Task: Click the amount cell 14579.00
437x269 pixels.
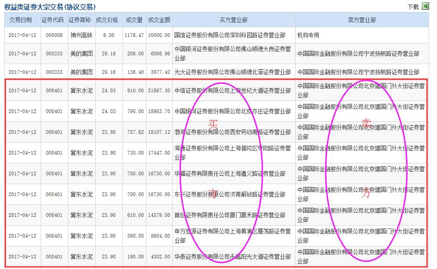Action: pos(159,215)
